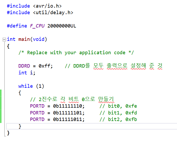Click the '// 2진수로 각 비트' comment line
This screenshot has width=177, height=143.
72,99
